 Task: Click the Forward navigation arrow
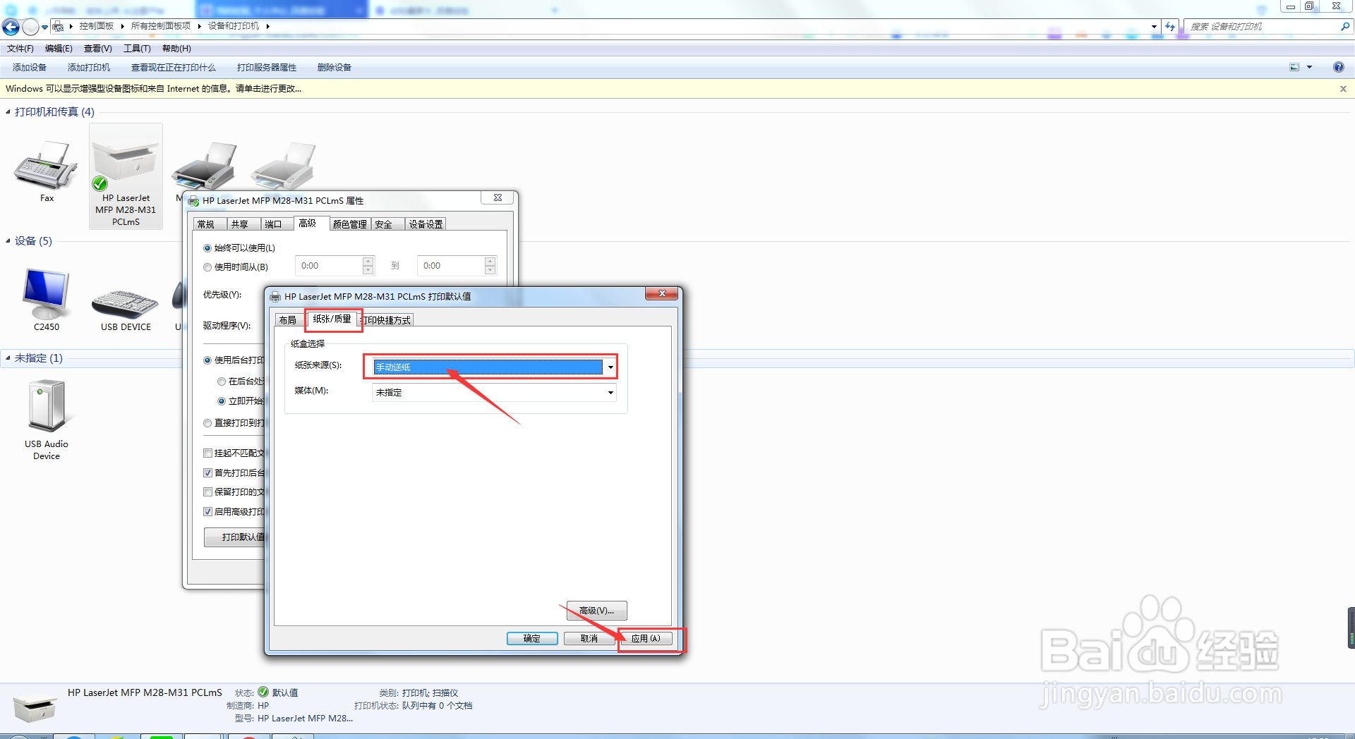pyautogui.click(x=30, y=27)
